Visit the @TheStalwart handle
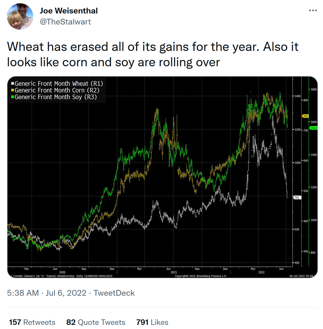The width and height of the screenshot is (323, 329). click(65, 22)
